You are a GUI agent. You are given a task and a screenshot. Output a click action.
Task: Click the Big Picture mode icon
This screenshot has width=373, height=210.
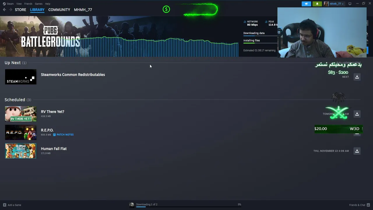[x=350, y=4]
